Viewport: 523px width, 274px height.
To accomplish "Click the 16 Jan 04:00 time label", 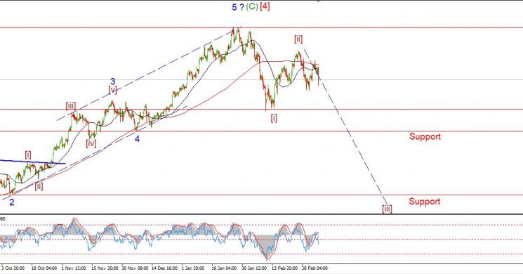I will (225, 268).
